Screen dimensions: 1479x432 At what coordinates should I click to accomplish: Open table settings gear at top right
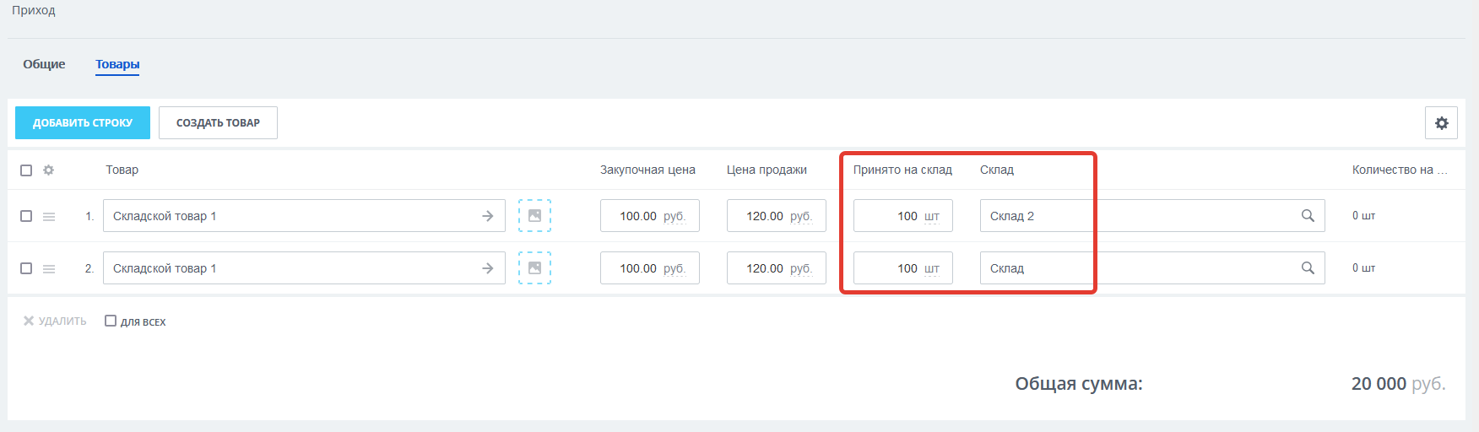click(x=1441, y=123)
